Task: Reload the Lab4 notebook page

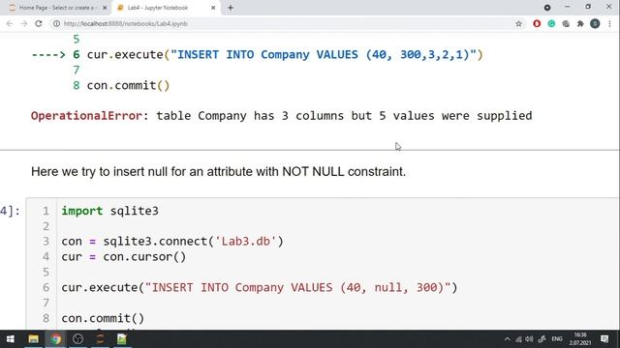Action: point(39,23)
